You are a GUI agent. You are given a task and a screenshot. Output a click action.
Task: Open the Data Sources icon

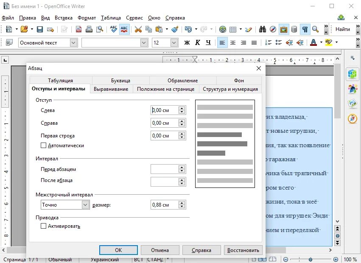(294, 29)
